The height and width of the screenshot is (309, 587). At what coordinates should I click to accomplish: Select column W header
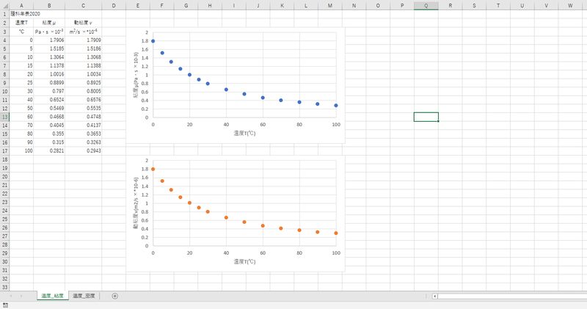pyautogui.click(x=570, y=6)
